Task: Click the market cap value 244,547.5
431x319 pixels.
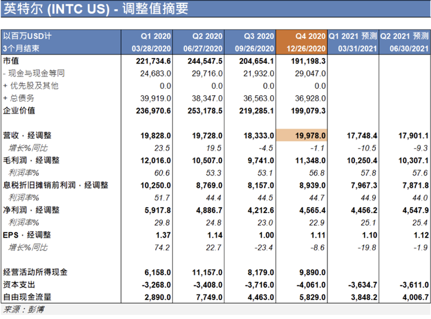Action: tap(205, 61)
